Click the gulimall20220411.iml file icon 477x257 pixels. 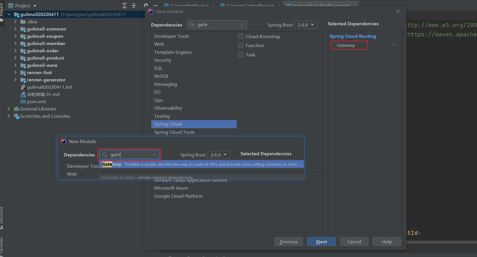(23, 87)
